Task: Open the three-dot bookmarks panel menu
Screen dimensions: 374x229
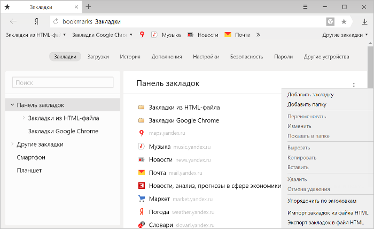Action: (x=354, y=85)
